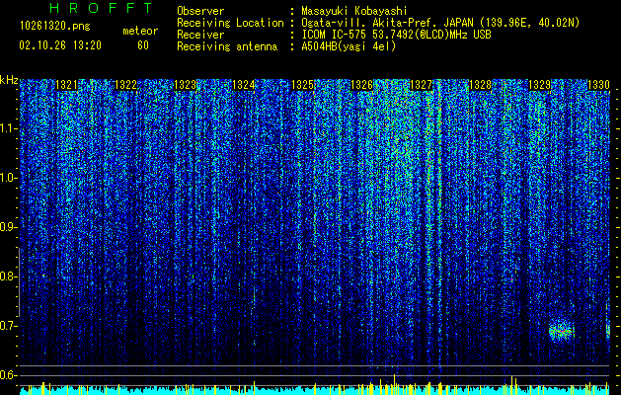Click the Receiver field label
Viewport: 621px width, 395px height.
(x=200, y=35)
